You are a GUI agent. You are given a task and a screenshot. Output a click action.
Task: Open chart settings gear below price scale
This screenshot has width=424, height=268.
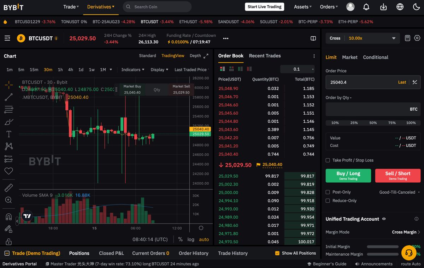(201, 228)
